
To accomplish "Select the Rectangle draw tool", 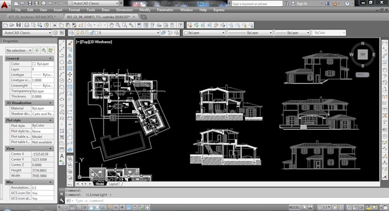I will pyautogui.click(x=62, y=68).
